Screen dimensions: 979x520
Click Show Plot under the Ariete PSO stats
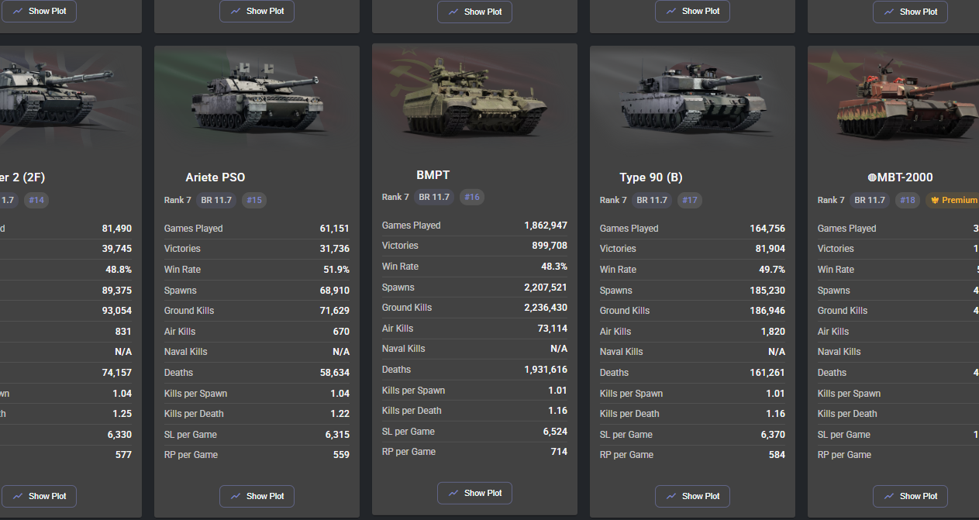pos(257,496)
